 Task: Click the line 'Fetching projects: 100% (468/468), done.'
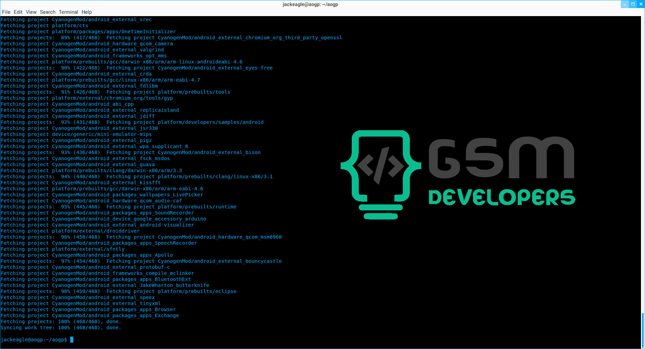pos(61,321)
